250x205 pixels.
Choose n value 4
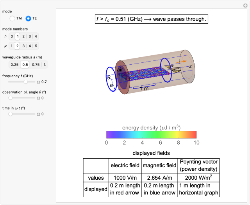point(36,37)
